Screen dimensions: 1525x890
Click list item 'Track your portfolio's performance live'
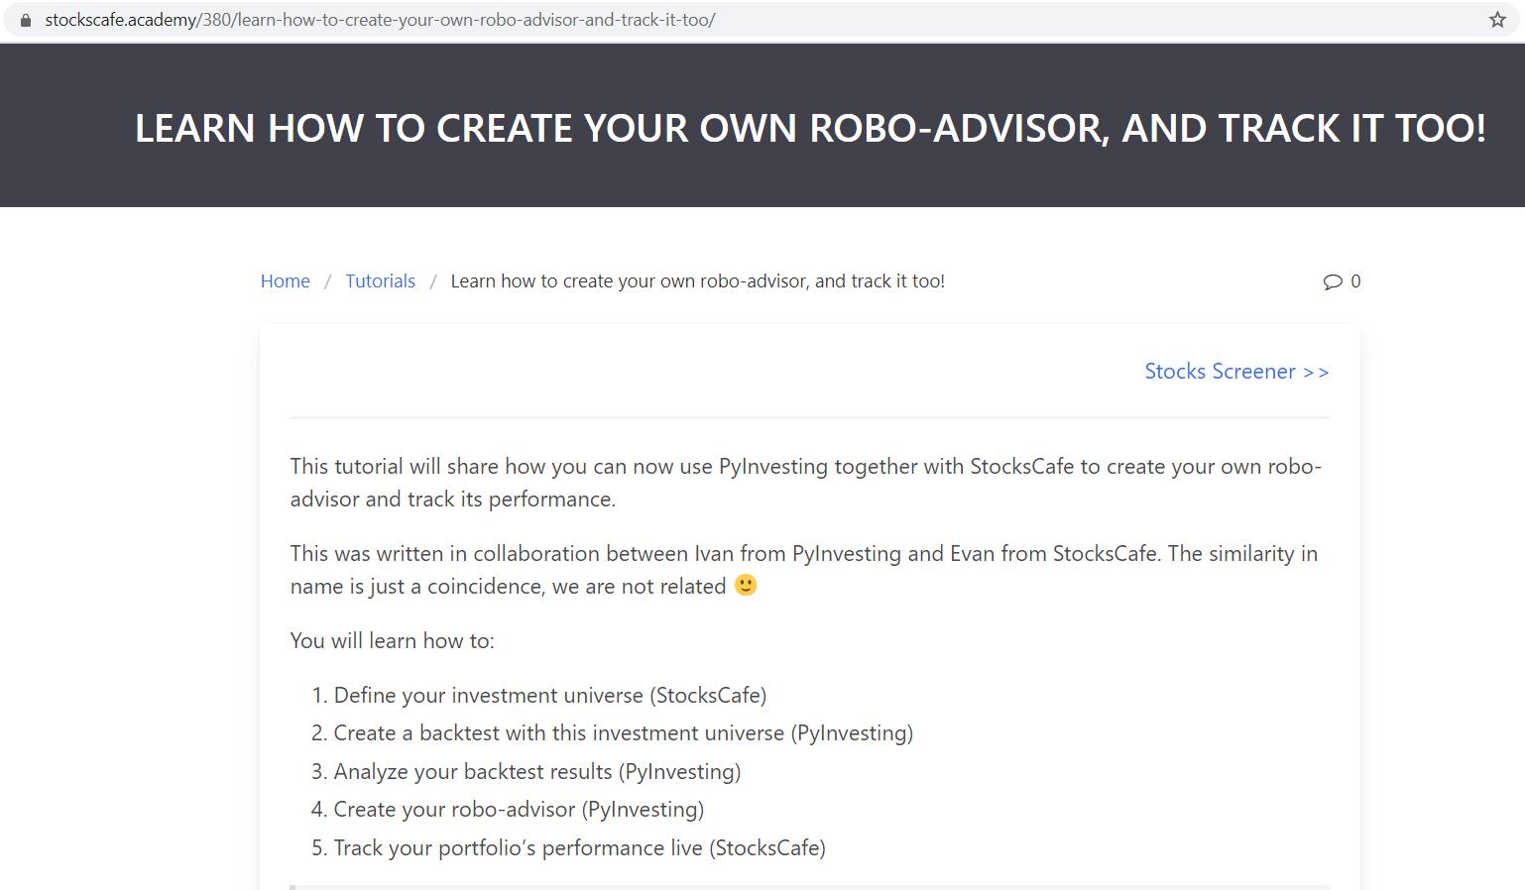[519, 847]
